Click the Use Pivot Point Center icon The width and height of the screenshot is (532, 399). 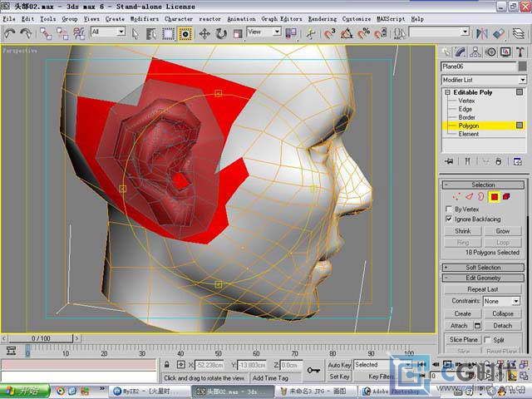(x=291, y=33)
